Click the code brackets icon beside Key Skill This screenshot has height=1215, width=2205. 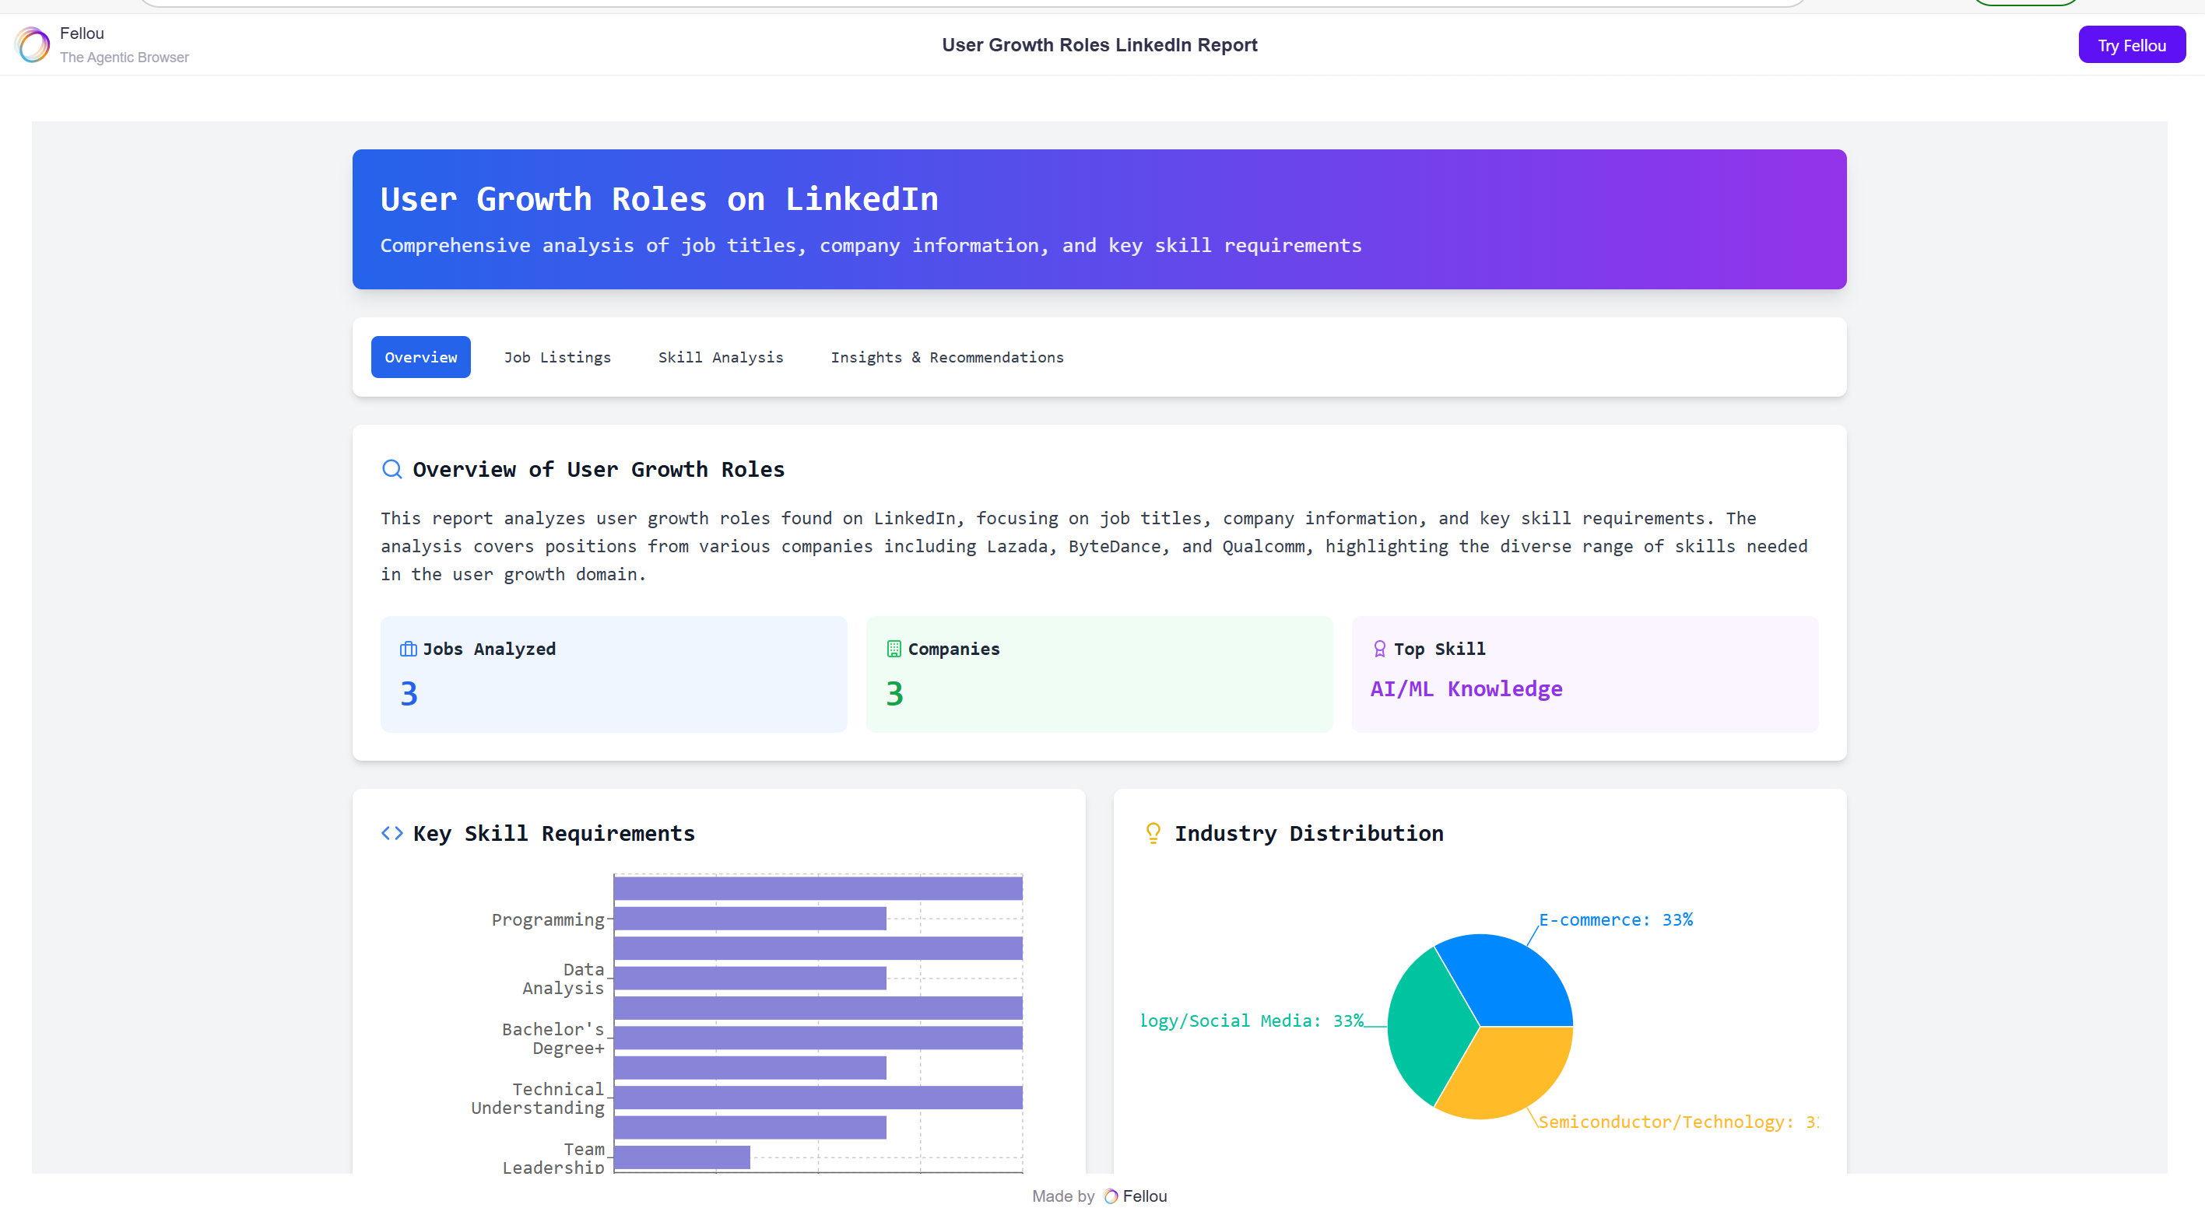(x=391, y=833)
